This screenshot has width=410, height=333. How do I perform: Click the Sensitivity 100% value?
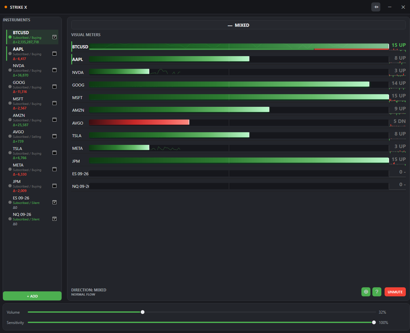[x=383, y=322]
